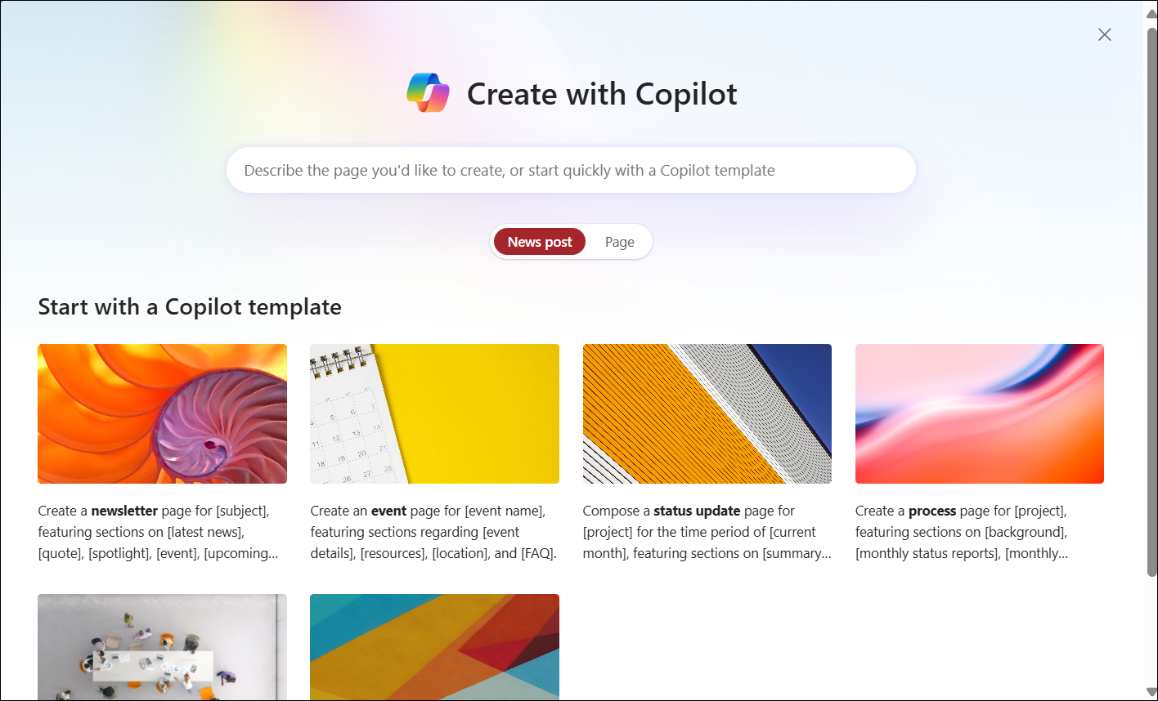The image size is (1158, 701).
Task: Select the event page calendar template thumbnail
Action: (434, 413)
